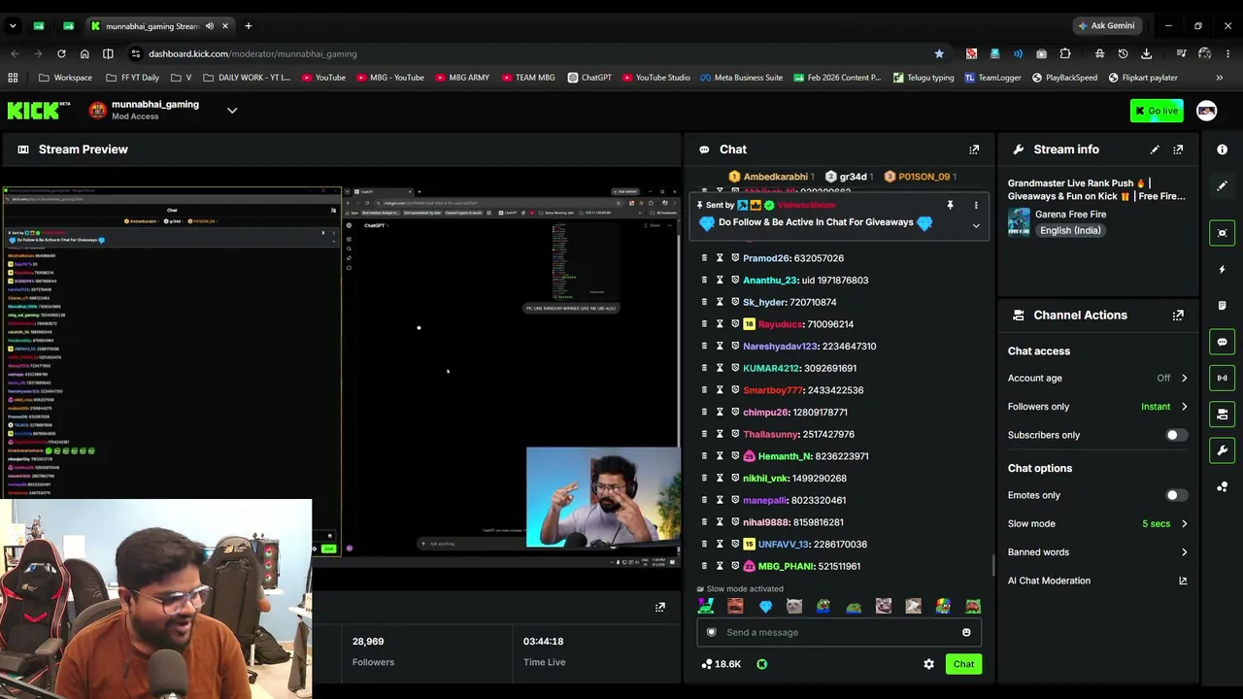The width and height of the screenshot is (1243, 699).
Task: Expand the Slow mode setting
Action: pos(1184,524)
